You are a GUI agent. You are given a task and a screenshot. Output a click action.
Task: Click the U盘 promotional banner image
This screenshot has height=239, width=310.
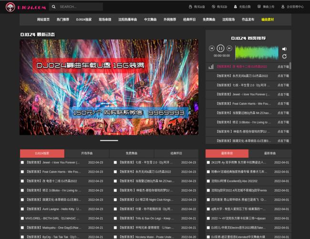(x=109, y=87)
